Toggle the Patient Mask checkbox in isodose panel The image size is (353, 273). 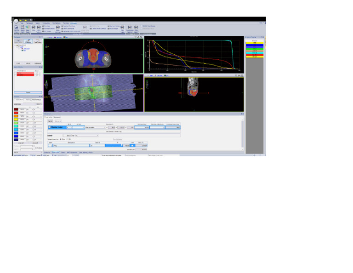click(32, 100)
